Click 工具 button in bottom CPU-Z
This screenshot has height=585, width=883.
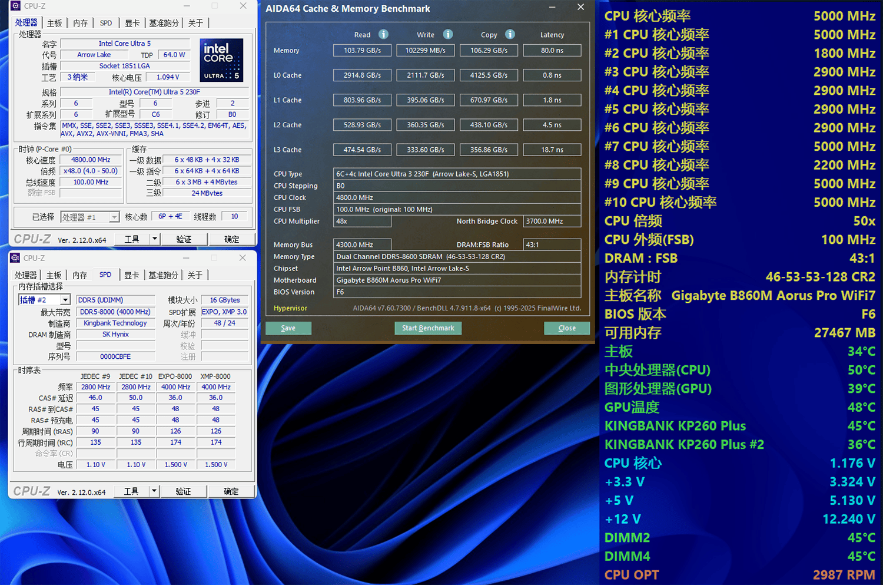tap(131, 491)
